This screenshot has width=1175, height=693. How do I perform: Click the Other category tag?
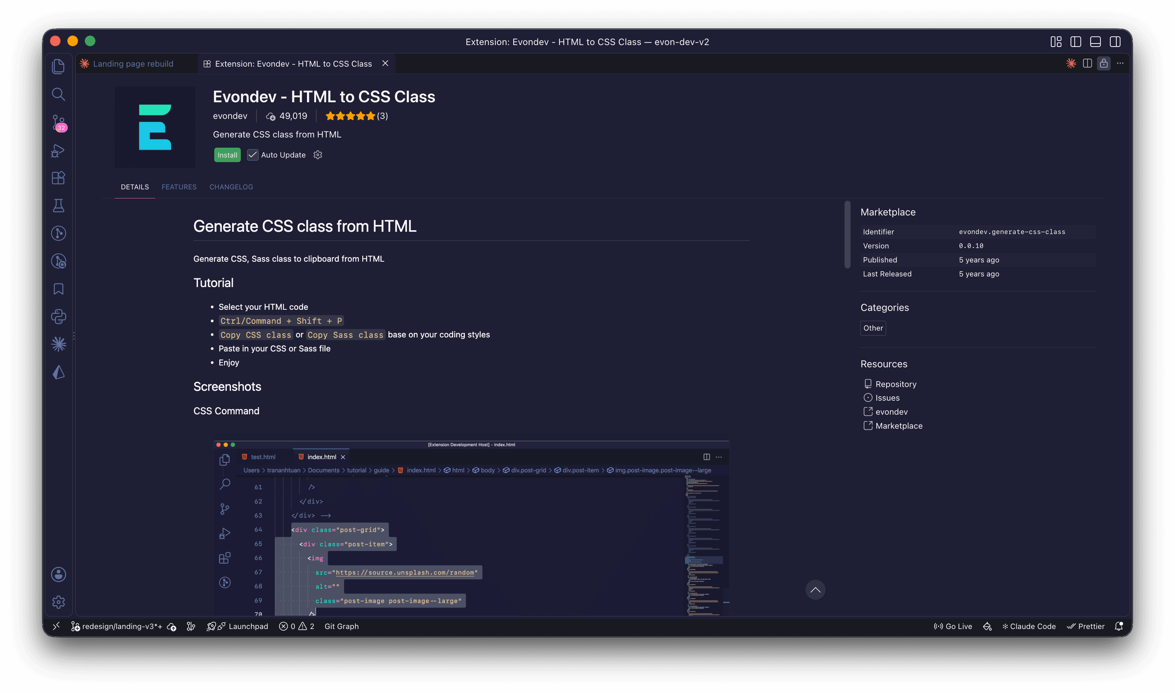point(873,328)
